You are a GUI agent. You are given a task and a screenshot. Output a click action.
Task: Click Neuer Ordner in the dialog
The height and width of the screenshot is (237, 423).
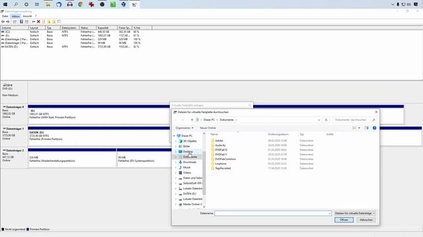pyautogui.click(x=208, y=128)
